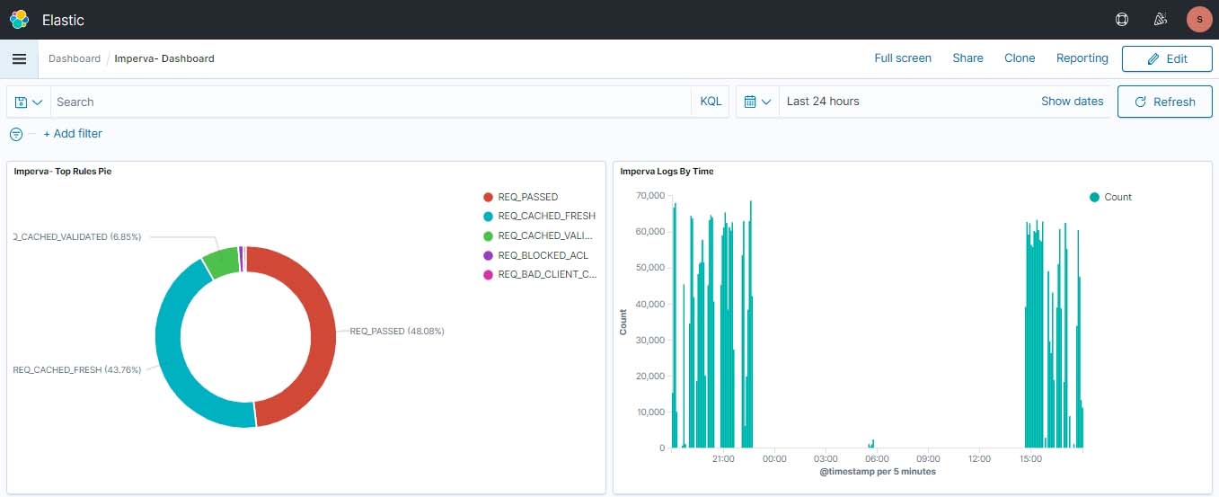Switch the KQL query language
1219x497 pixels.
click(711, 102)
